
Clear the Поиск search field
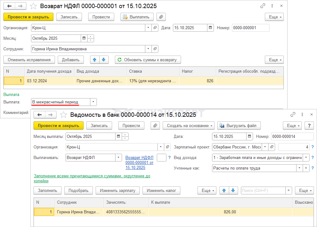tap(289, 190)
